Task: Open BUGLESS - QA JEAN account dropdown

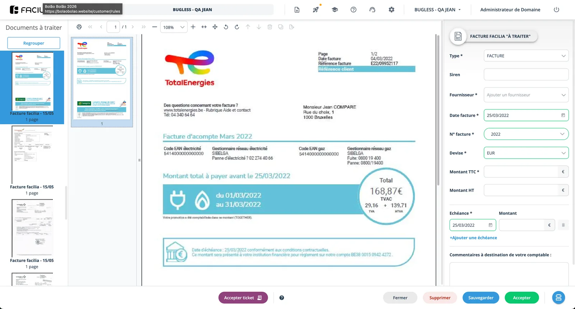Action: point(438,10)
